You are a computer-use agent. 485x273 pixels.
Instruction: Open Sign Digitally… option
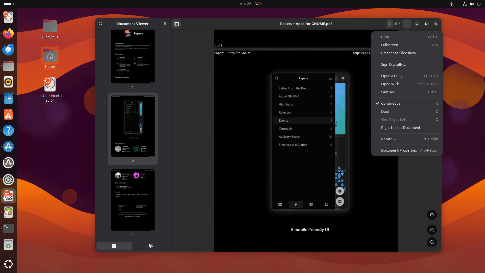(x=407, y=64)
